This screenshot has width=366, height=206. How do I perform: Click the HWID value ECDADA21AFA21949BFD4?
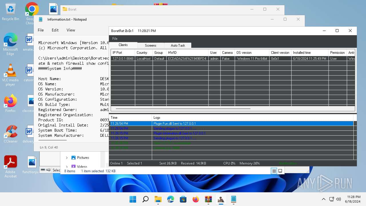pos(187,58)
